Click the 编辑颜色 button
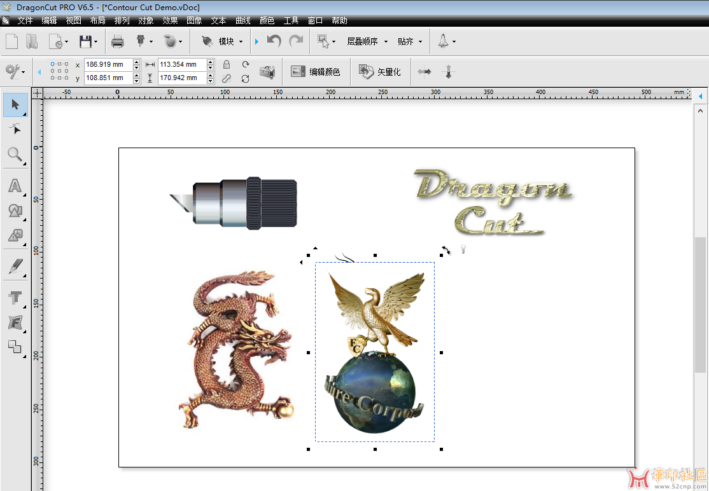The width and height of the screenshot is (709, 491). coord(316,72)
